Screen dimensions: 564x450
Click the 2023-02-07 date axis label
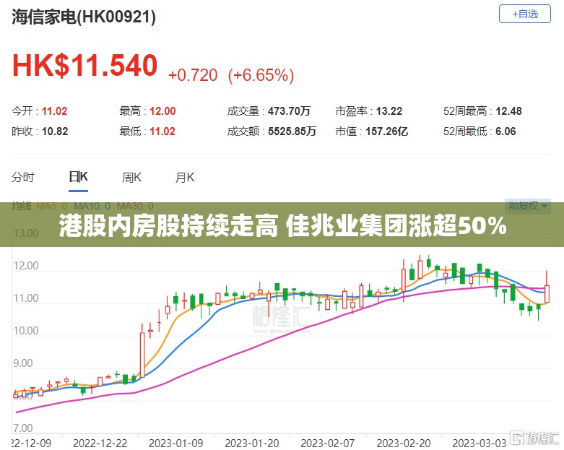328,443
